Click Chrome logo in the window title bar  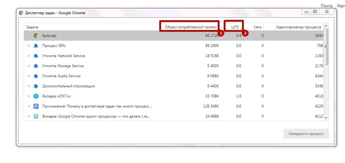tap(21, 13)
